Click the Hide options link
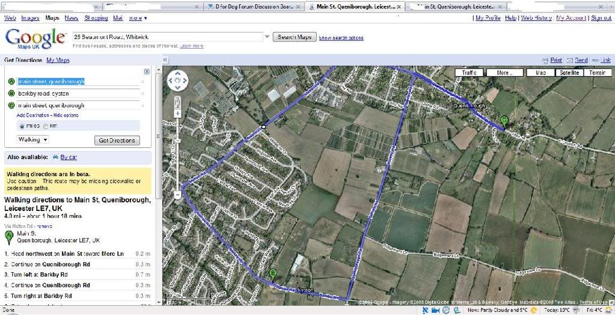 (x=66, y=115)
